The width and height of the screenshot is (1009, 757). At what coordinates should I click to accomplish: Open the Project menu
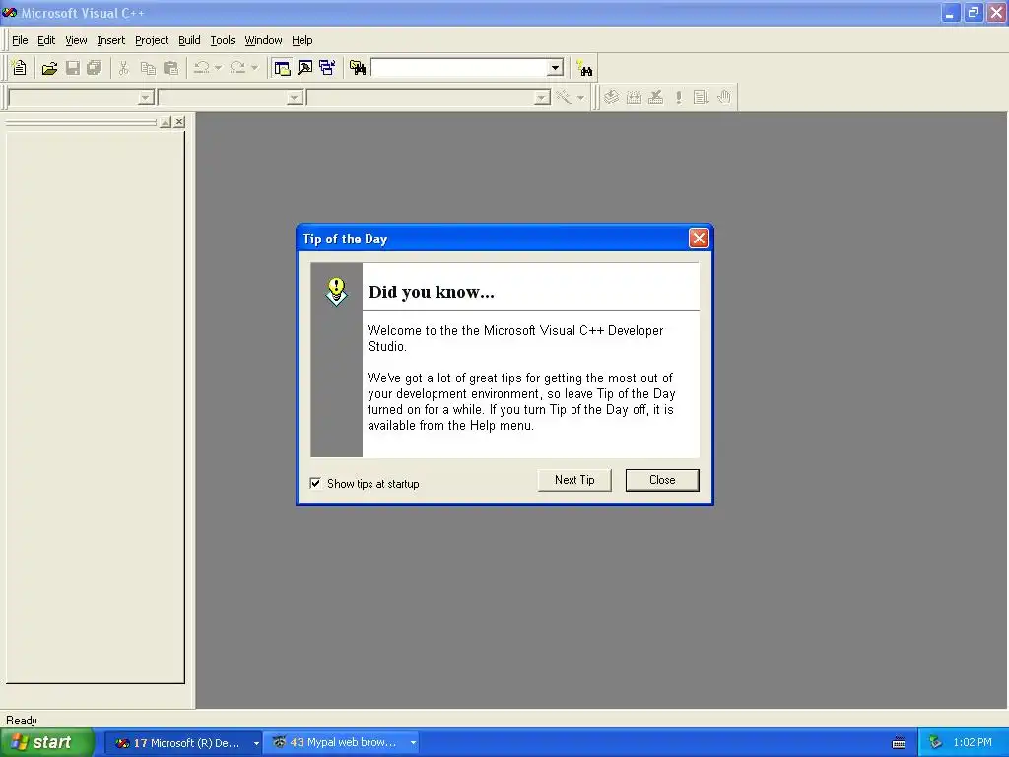(x=152, y=40)
